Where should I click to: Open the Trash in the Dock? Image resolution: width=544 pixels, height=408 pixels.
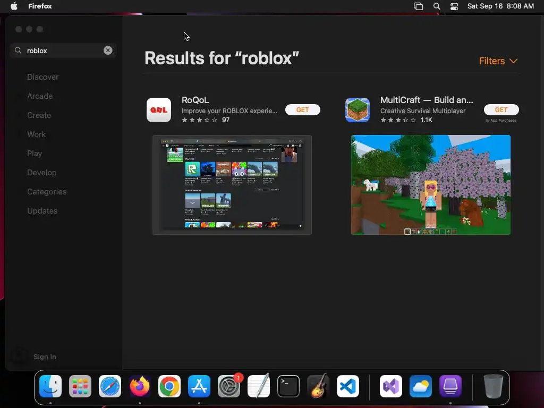pos(494,386)
